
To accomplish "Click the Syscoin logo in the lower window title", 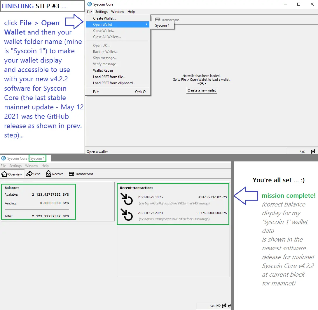I will pyautogui.click(x=4, y=158).
